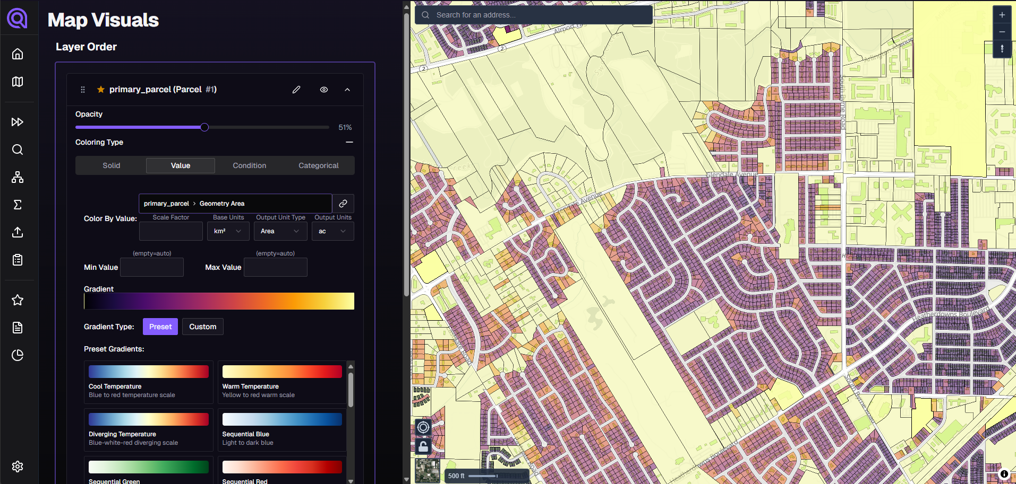Click the home icon in the sidebar
Viewport: 1016px width, 484px height.
point(18,54)
